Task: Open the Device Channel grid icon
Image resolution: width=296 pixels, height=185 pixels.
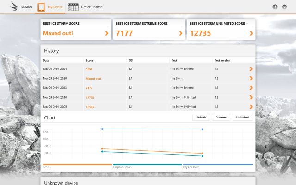Action: click(73, 7)
